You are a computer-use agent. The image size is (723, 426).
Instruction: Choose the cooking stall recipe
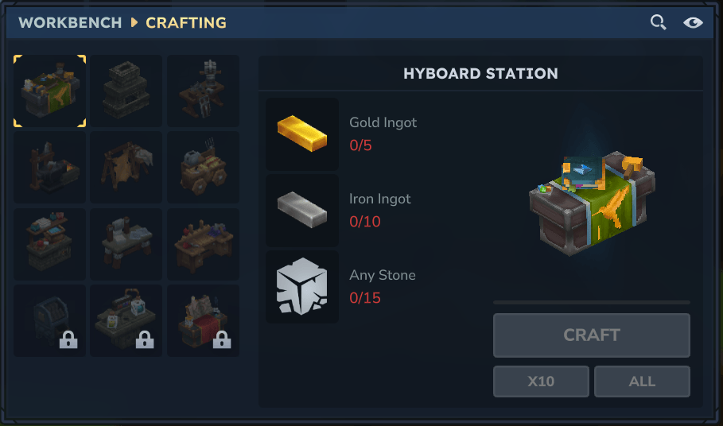click(x=50, y=244)
